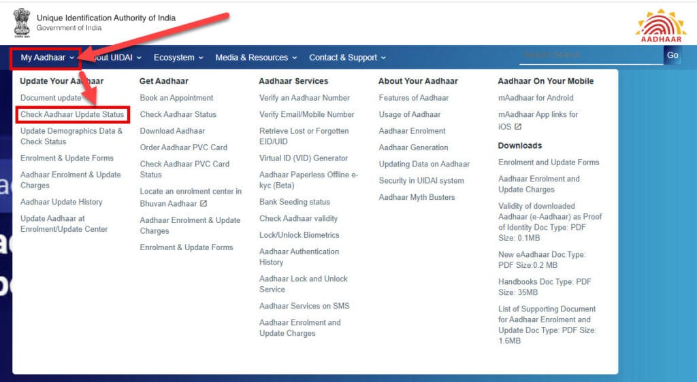Click Download Aadhaar

tap(172, 131)
